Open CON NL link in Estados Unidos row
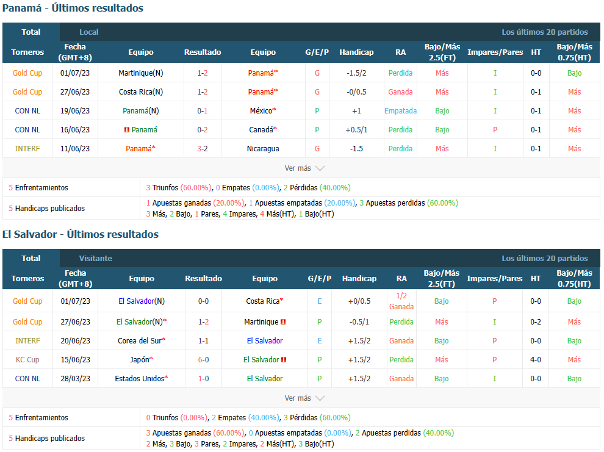 (27, 378)
